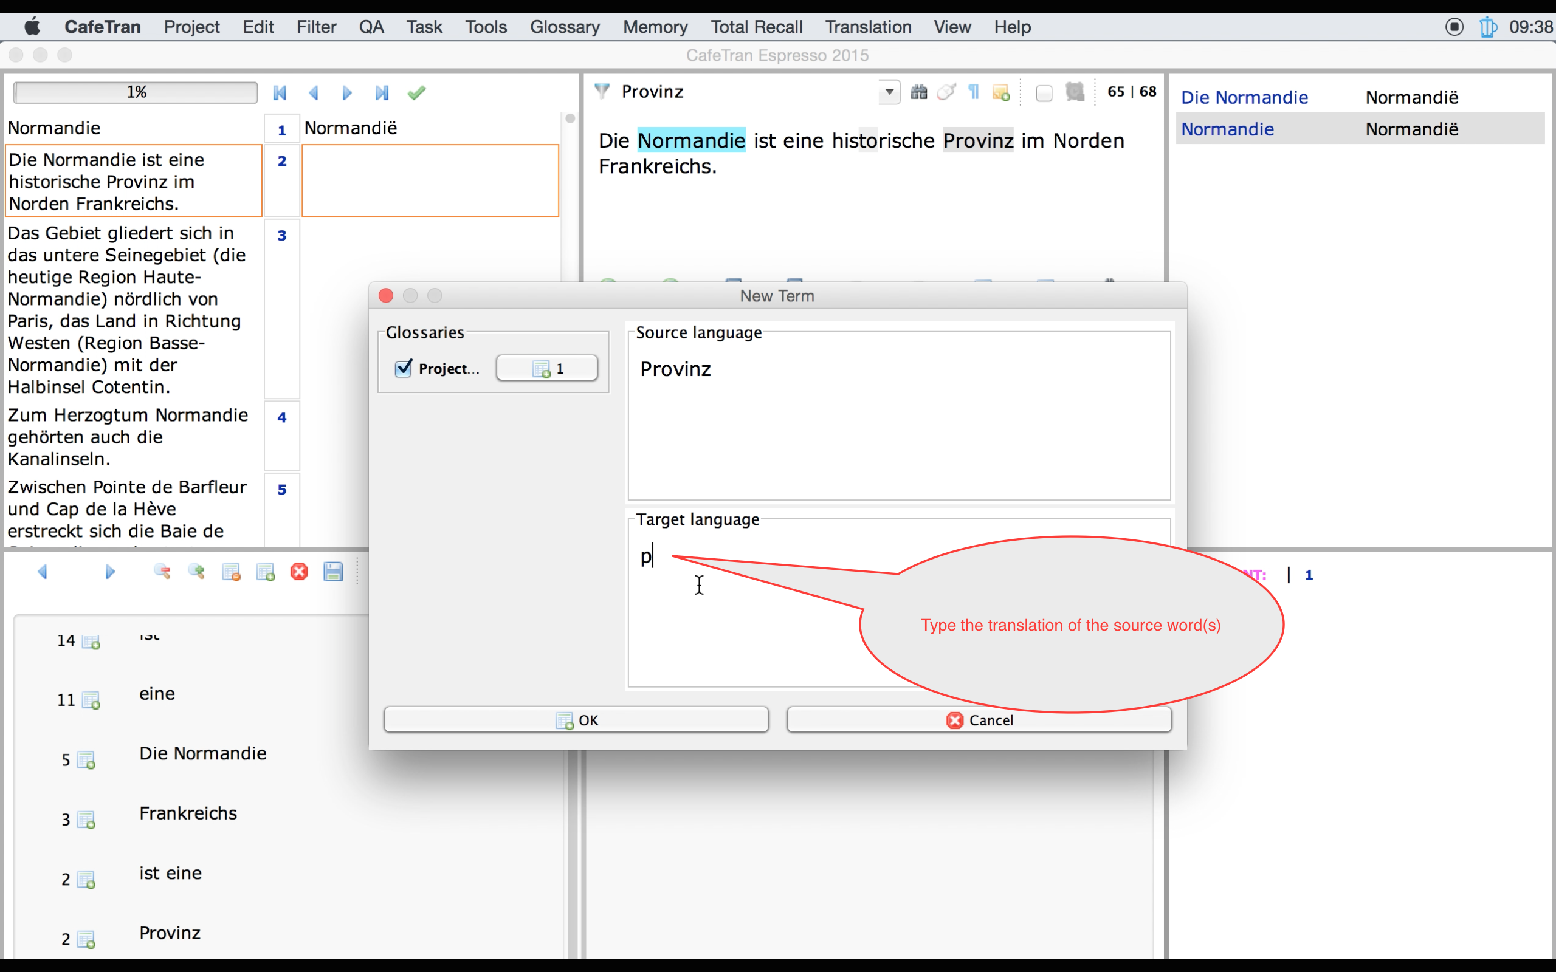Uncheck the Project glossary checkbox
Image resolution: width=1556 pixels, height=972 pixels.
404,368
